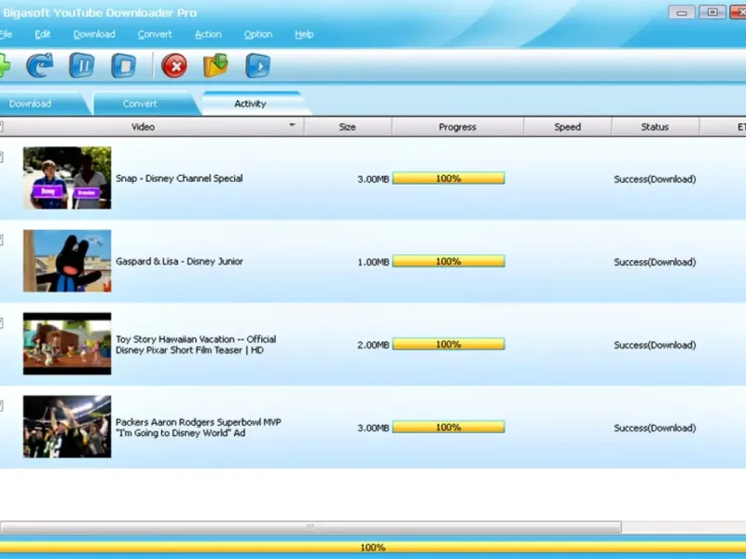746x559 pixels.
Task: Check the Snap - Disney Channel Special row checkbox
Action: pyautogui.click(x=2, y=157)
